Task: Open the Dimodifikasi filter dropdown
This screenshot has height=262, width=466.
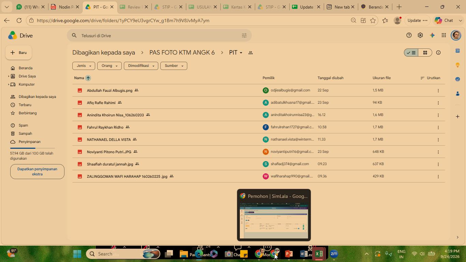Action: (x=141, y=66)
